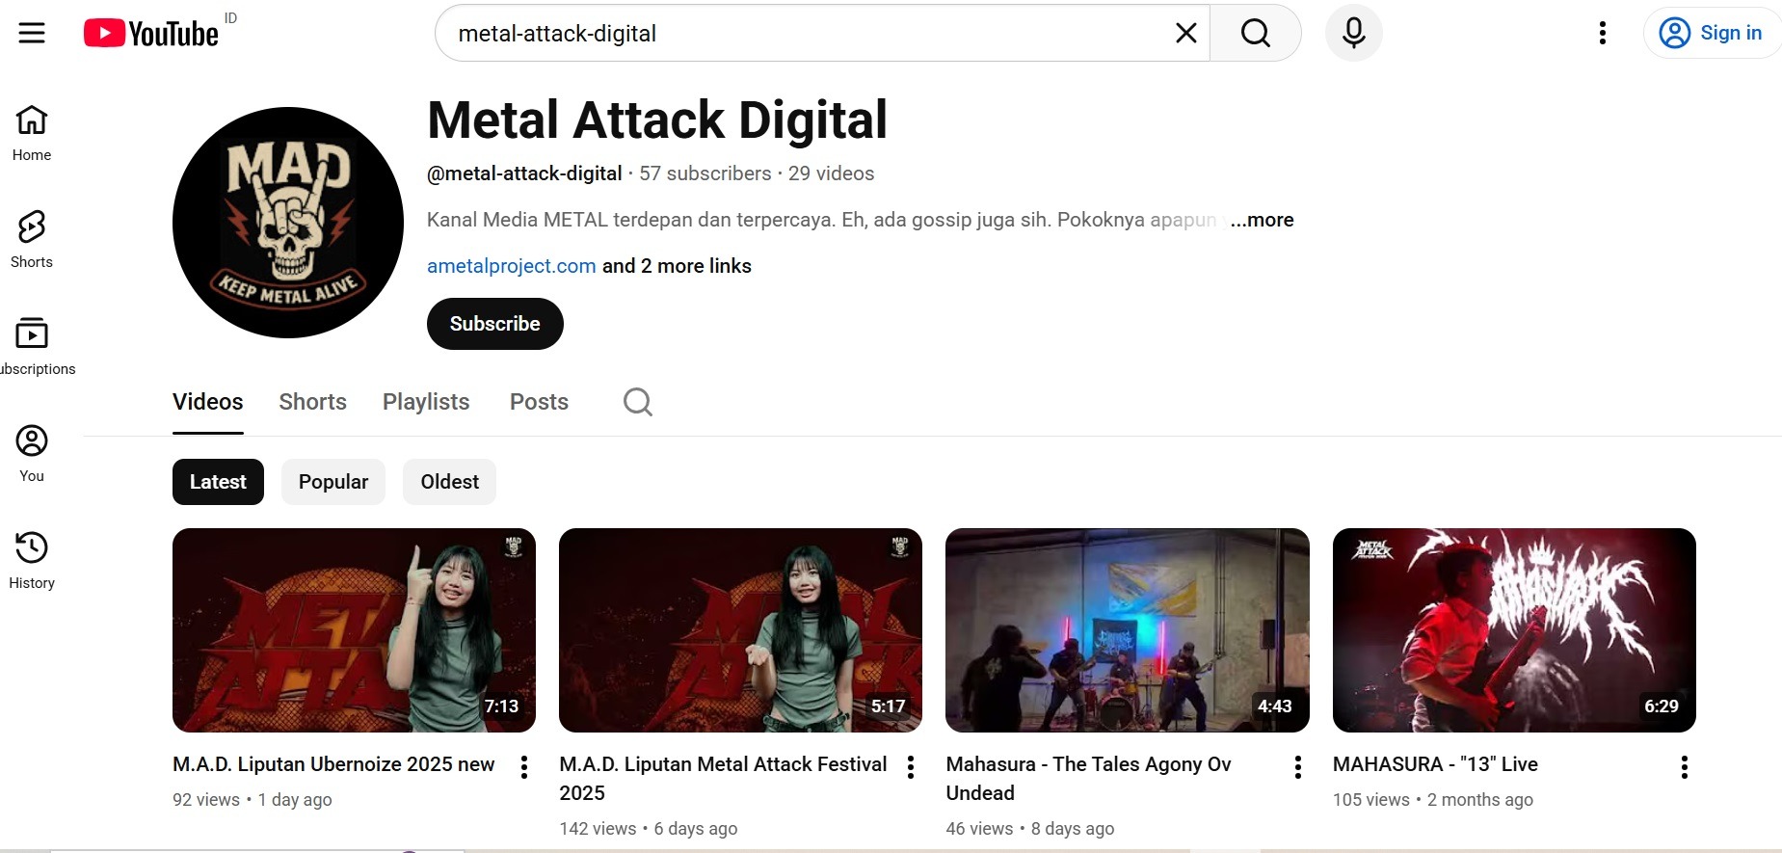
Task: Play the Ubernoize 2025 video thumbnail
Action: [354, 630]
